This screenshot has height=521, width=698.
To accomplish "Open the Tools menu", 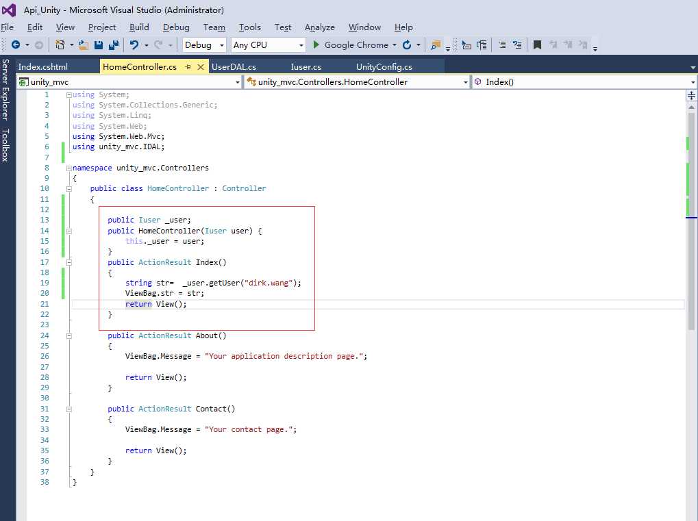I will click(x=250, y=27).
